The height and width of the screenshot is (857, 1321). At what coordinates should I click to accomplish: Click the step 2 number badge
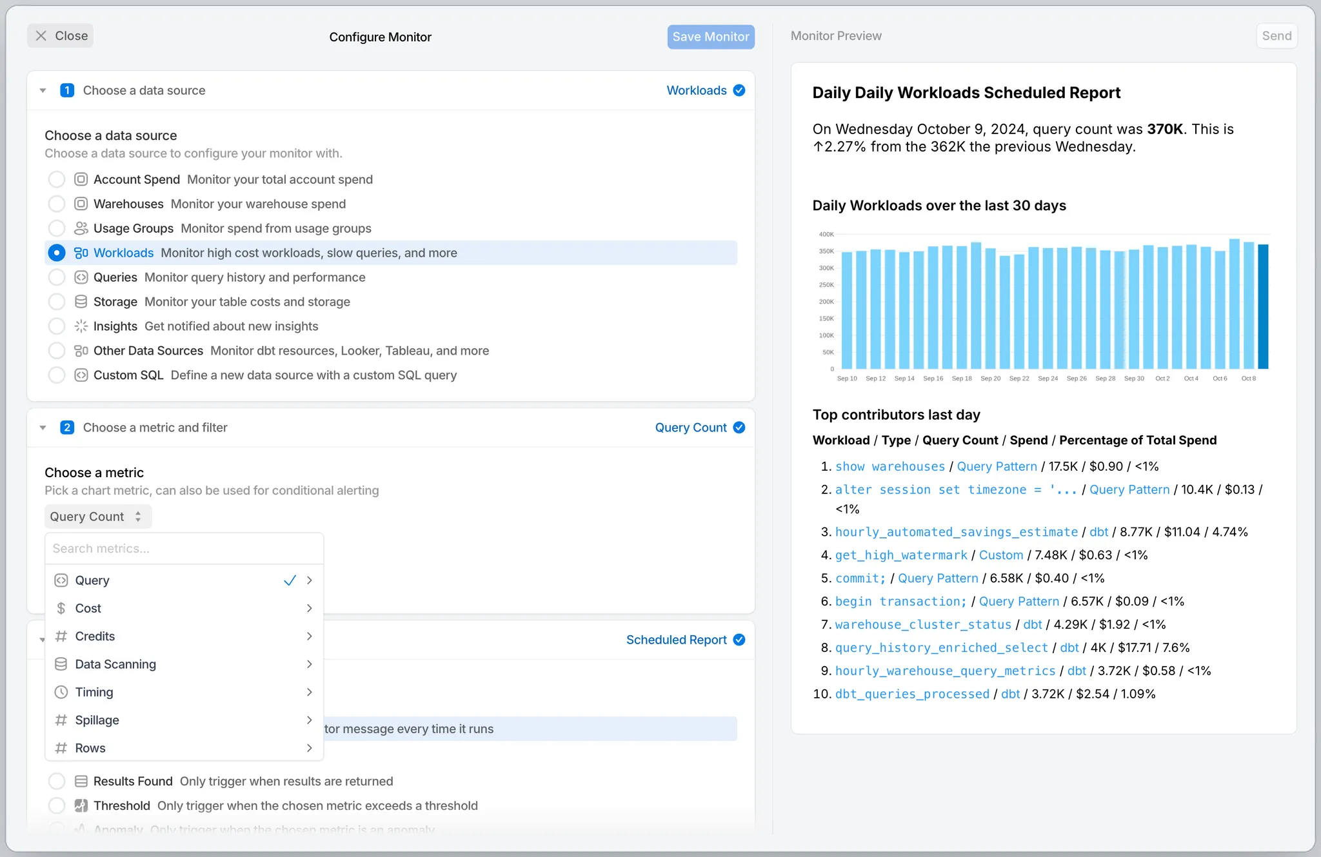coord(67,428)
